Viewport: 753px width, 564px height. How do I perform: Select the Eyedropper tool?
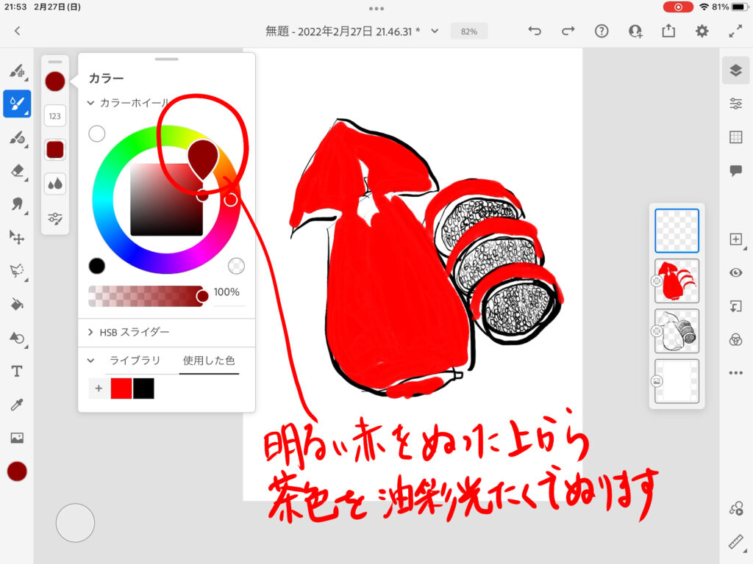pos(17,405)
